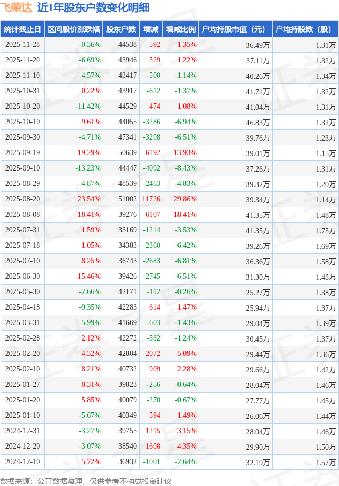Click the 股东户数 column header
Viewport: 339px width, 486px height.
(120, 29)
